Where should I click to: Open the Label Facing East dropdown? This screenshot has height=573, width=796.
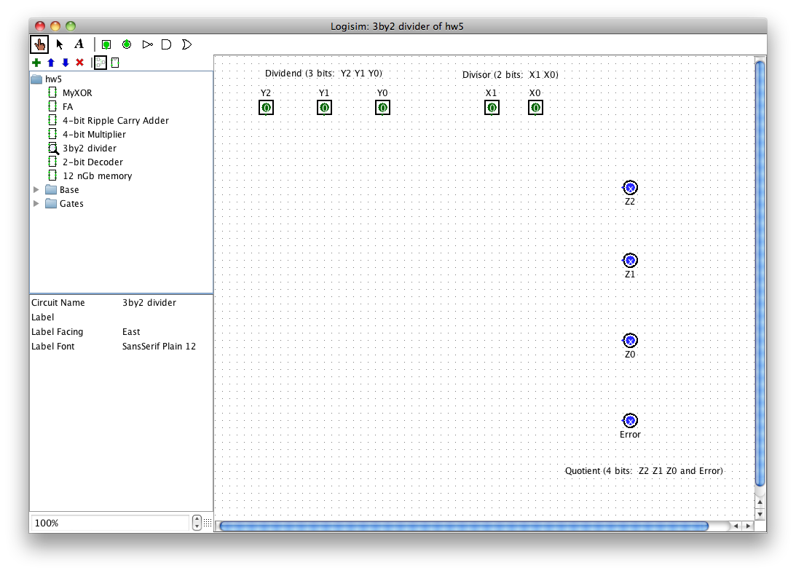tap(165, 332)
